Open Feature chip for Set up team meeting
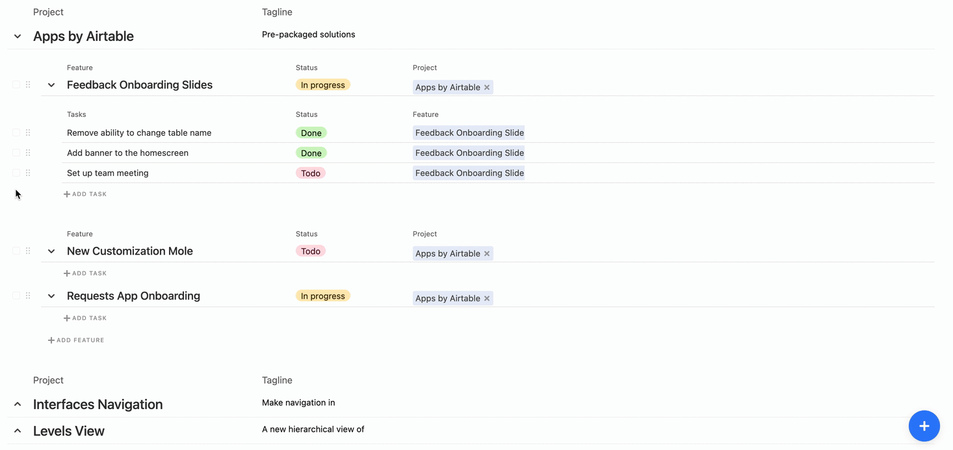Screen dimensions: 953x450 point(469,173)
